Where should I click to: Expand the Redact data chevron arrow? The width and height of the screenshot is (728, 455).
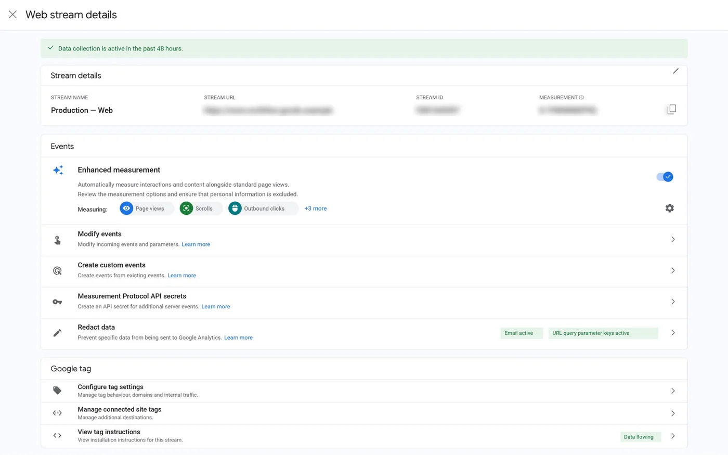pyautogui.click(x=673, y=333)
